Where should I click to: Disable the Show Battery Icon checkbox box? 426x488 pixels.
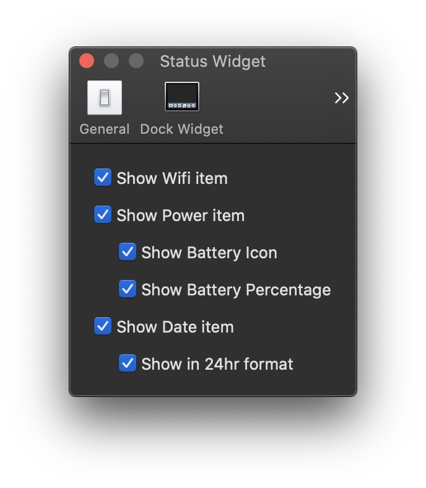(x=128, y=252)
